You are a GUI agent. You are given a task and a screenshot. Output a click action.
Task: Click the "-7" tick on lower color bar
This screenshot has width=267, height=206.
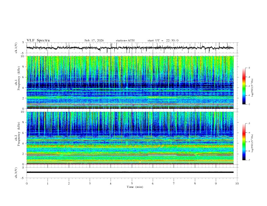tap(249, 160)
